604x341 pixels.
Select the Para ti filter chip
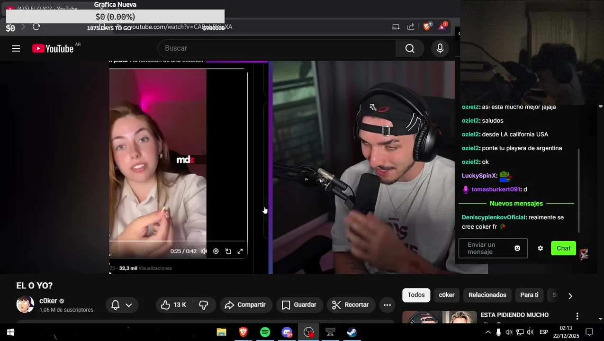tap(529, 295)
